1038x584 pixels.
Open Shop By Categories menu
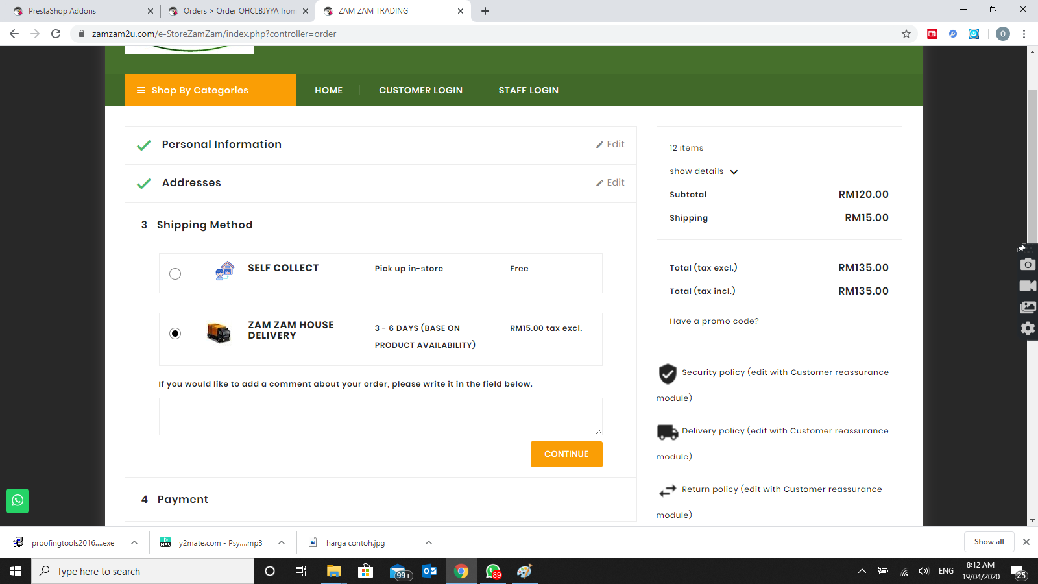[x=210, y=90]
